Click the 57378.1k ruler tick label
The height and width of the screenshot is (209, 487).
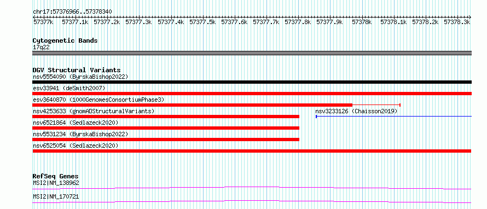(394, 22)
